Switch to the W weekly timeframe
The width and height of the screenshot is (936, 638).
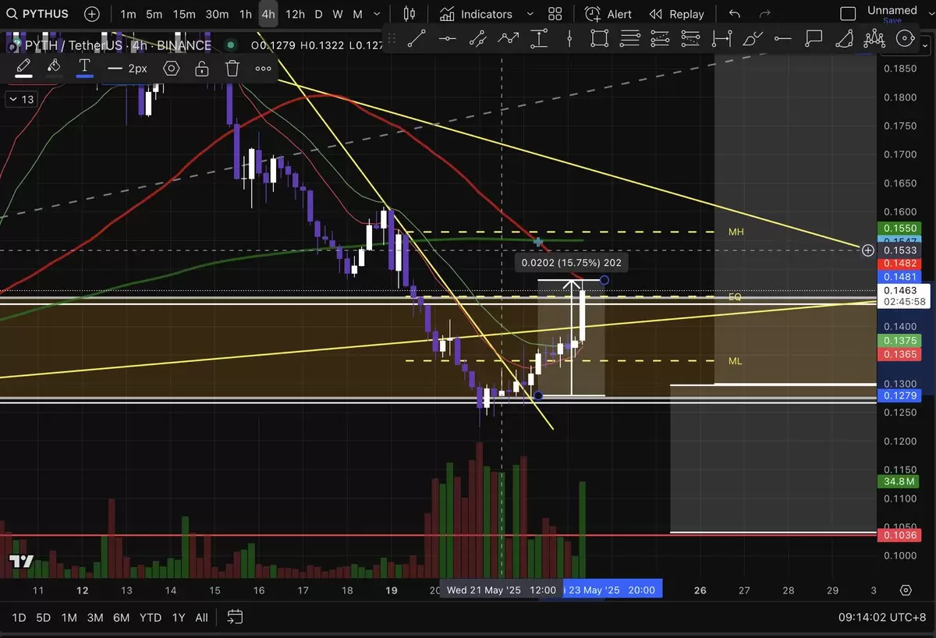pyautogui.click(x=337, y=14)
